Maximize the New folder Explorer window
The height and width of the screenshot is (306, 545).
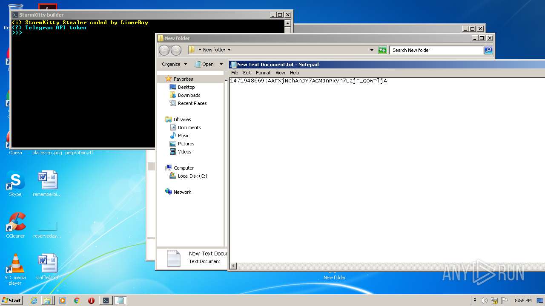click(x=482, y=38)
